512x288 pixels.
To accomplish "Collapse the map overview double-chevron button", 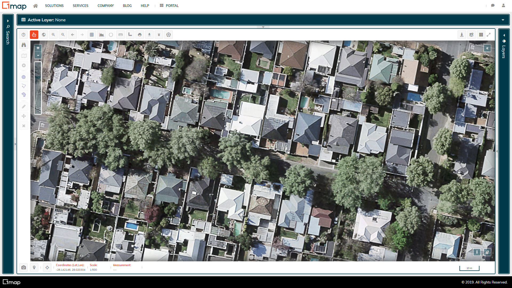I will pos(487,48).
